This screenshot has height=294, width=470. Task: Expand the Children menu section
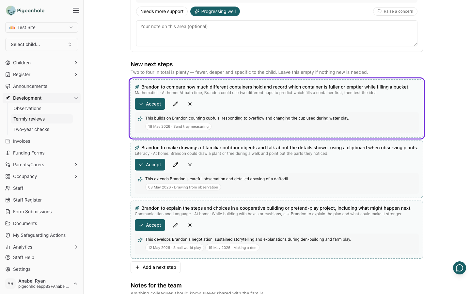[41, 63]
